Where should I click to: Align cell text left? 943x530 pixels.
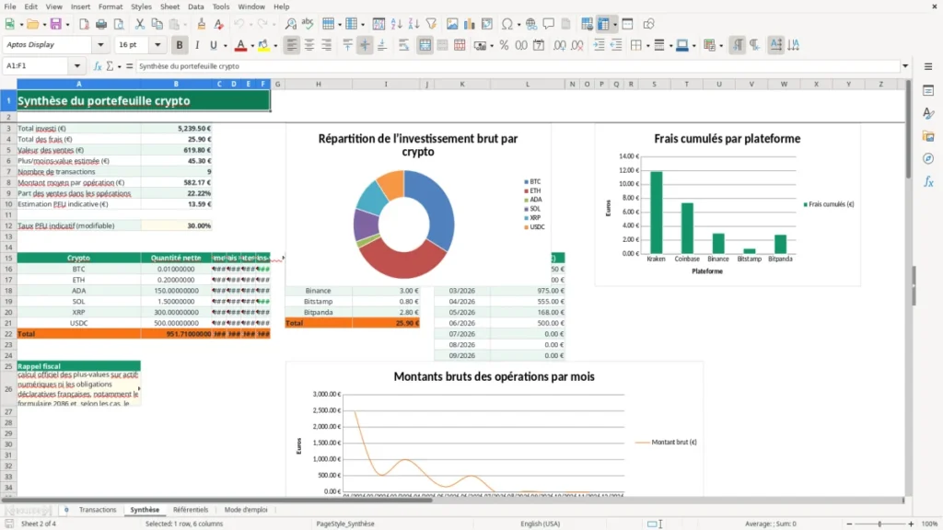292,45
